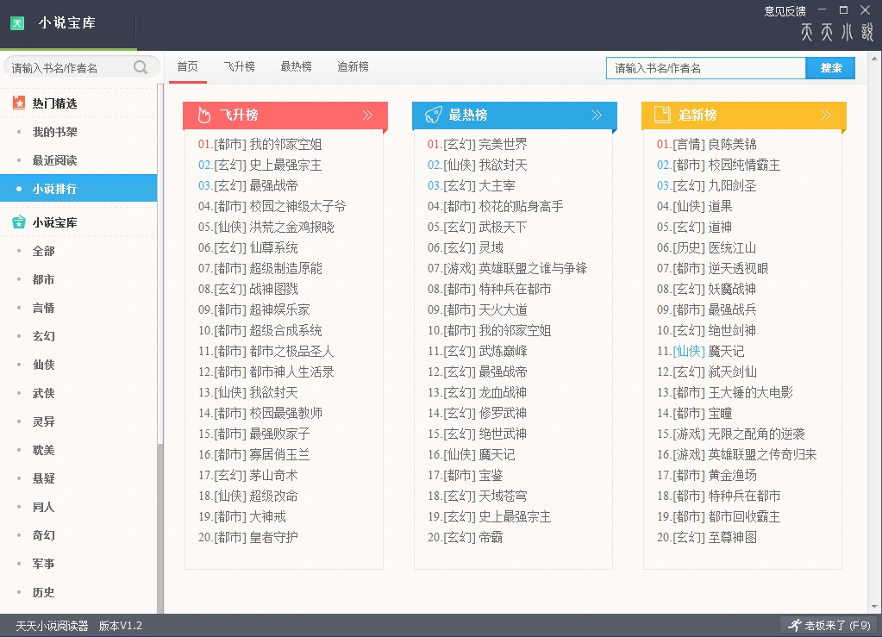The image size is (882, 637).
Task: Select 玄幻 category in the sidebar
Action: click(x=42, y=335)
